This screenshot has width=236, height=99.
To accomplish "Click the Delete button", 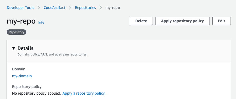I will (x=141, y=21).
